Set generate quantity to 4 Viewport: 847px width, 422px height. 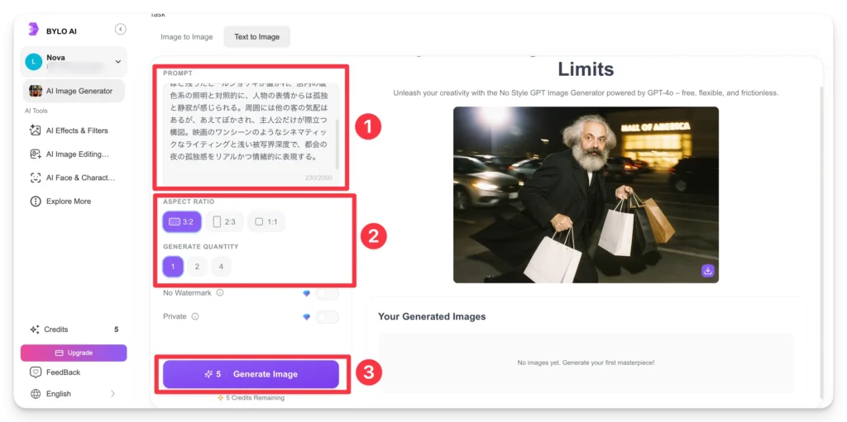[221, 267]
